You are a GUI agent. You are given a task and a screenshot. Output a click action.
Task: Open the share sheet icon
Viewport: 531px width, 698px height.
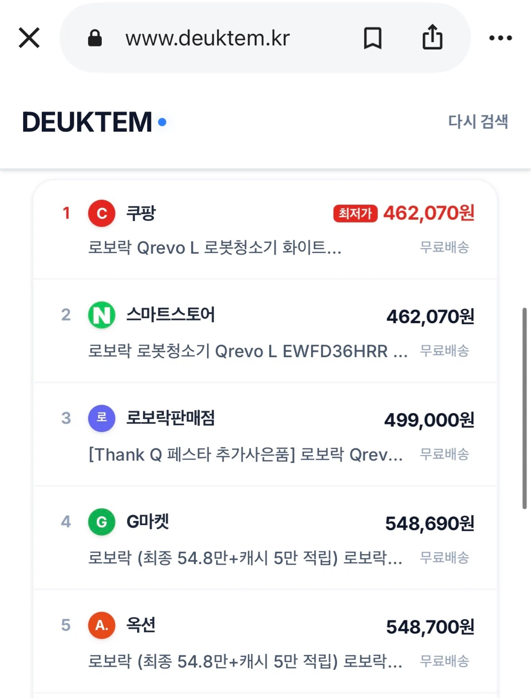pos(432,37)
